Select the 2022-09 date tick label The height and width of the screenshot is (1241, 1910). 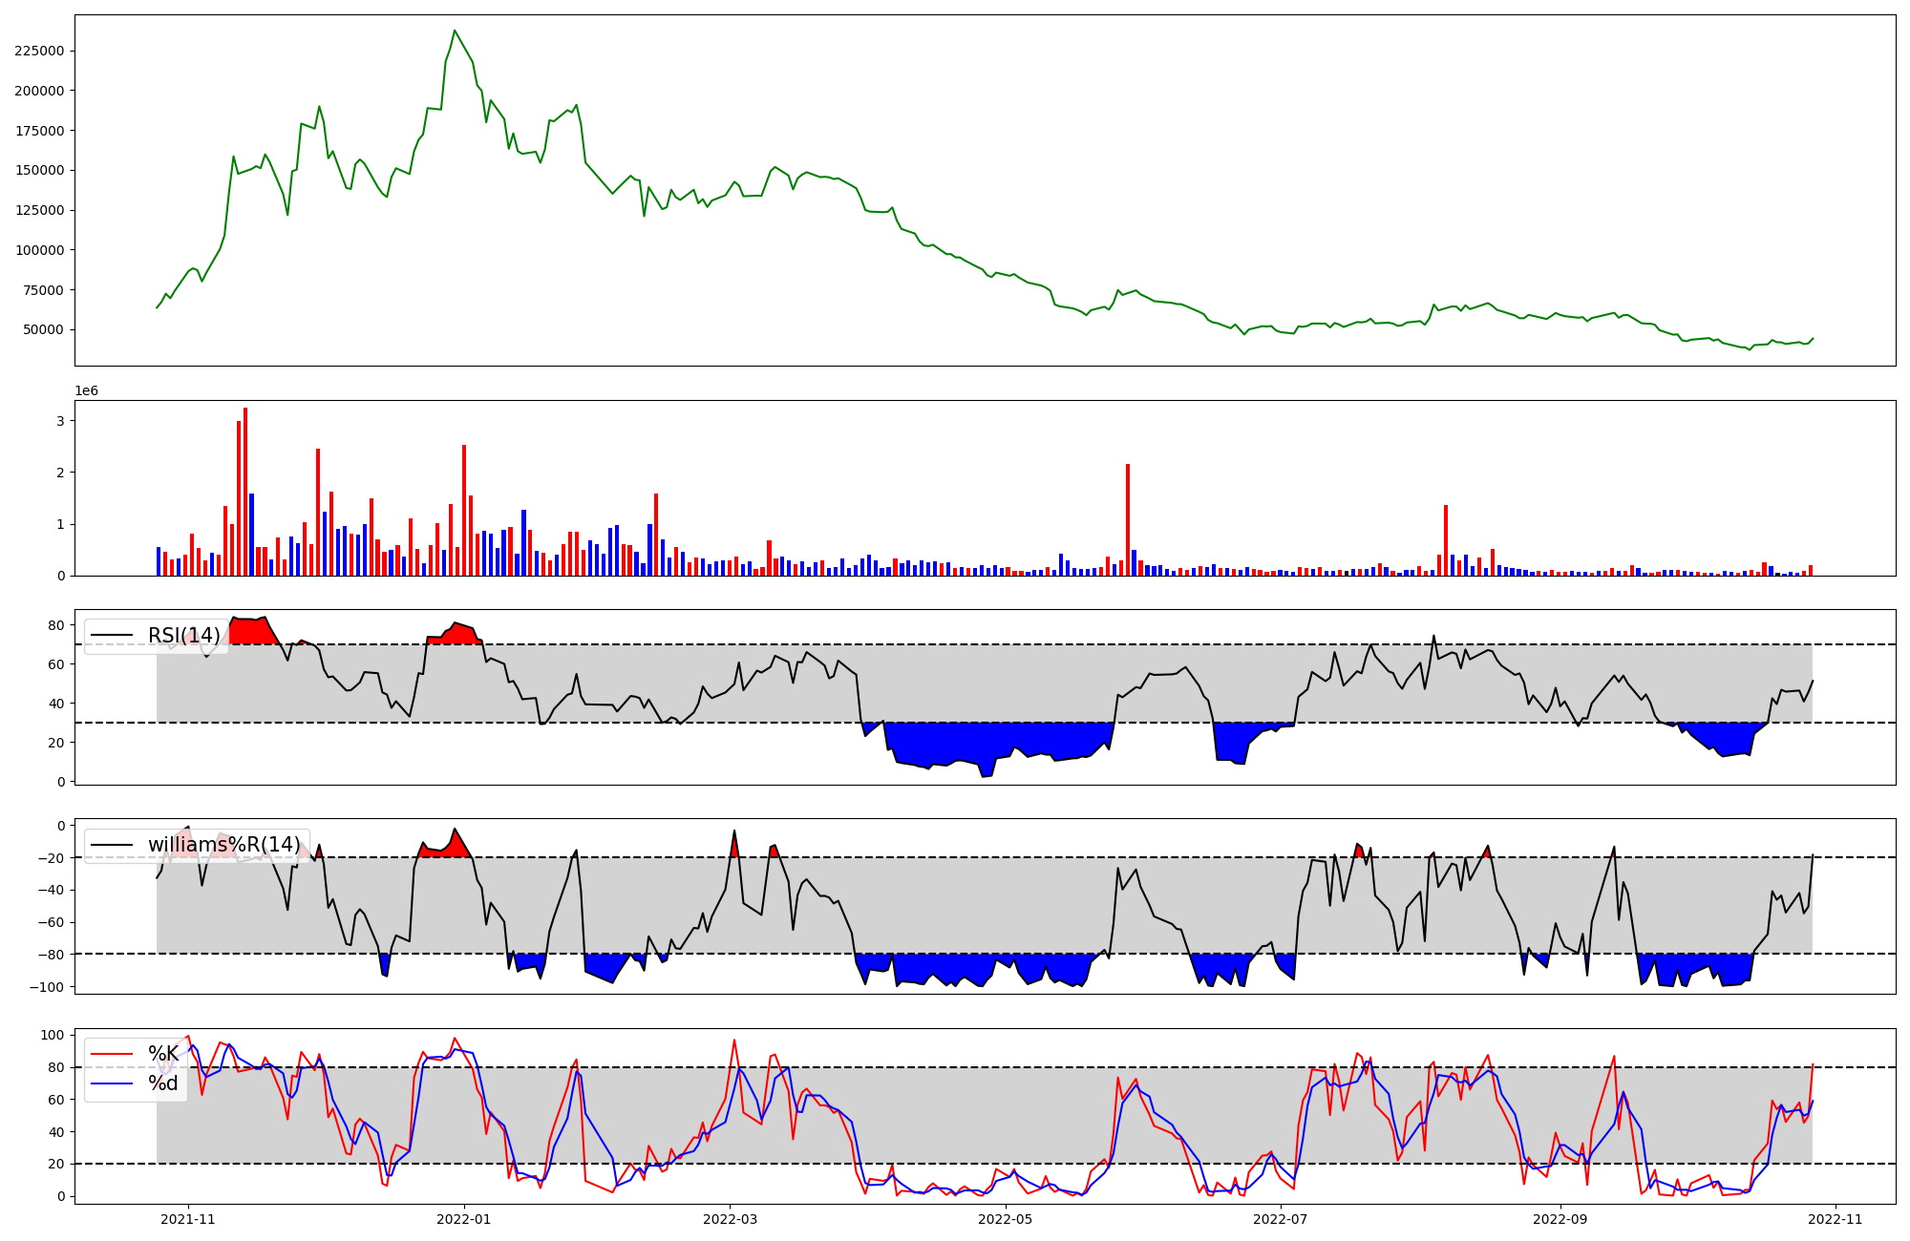click(1560, 1219)
